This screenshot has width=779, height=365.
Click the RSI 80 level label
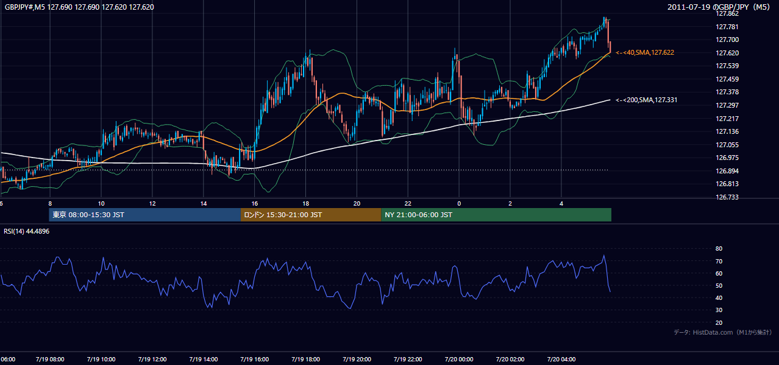pos(719,249)
